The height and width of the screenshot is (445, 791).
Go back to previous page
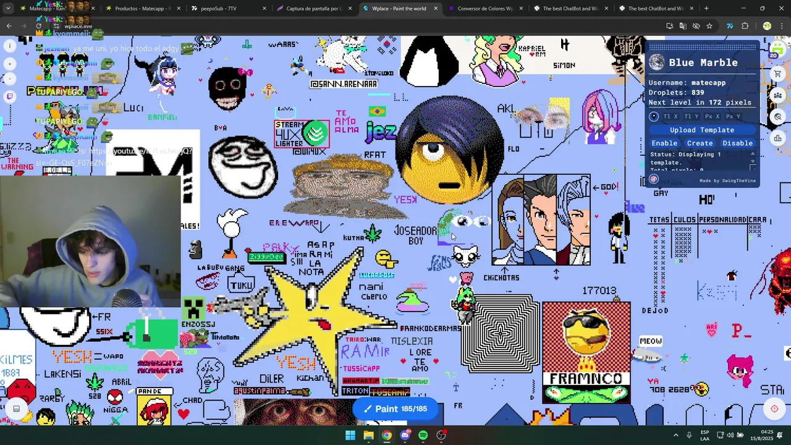[9, 26]
